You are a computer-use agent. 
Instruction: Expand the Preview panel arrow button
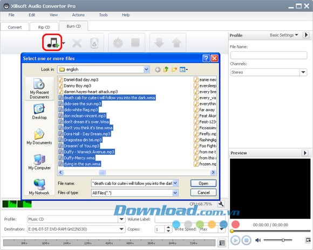point(305,153)
